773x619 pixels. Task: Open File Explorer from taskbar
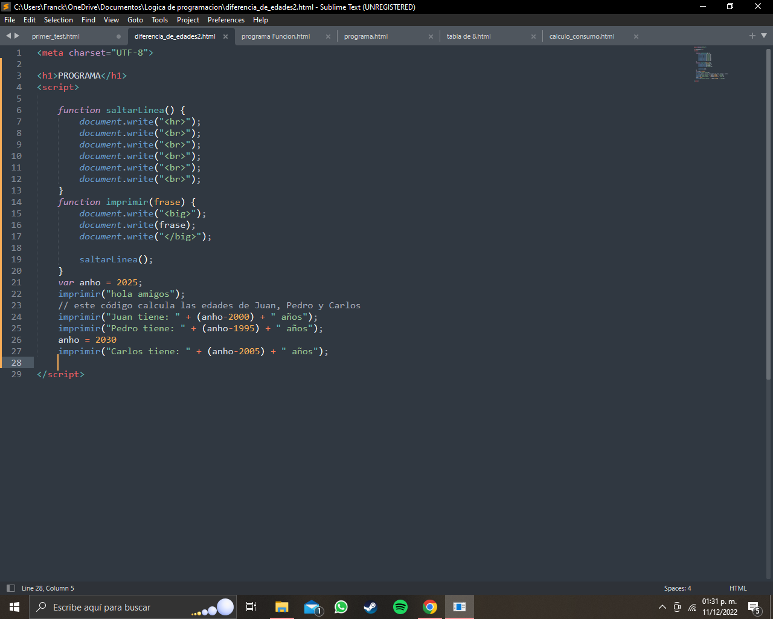(x=281, y=607)
